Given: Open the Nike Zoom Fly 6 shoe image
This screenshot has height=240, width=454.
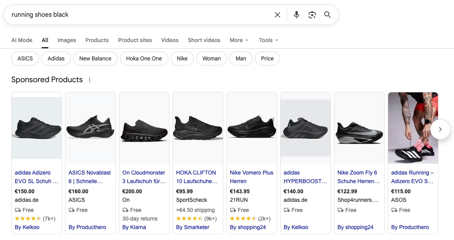Looking at the screenshot, I should pos(359,128).
